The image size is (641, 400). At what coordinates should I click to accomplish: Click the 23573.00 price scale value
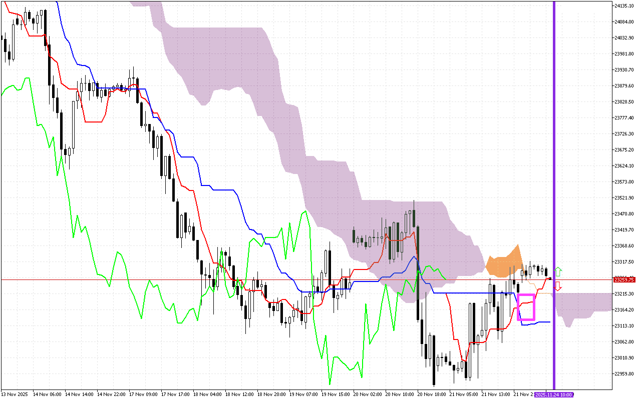tap(624, 182)
